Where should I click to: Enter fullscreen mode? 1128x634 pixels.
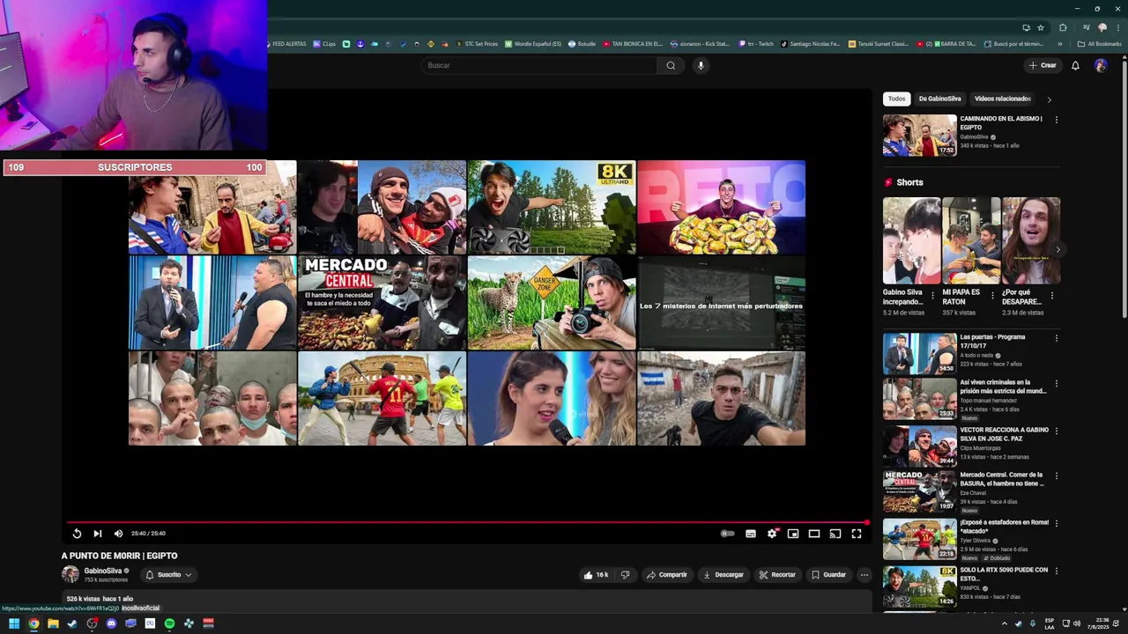[x=857, y=534]
